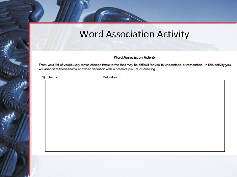Click the Term: label
This screenshot has height=177, width=237.
click(x=53, y=77)
